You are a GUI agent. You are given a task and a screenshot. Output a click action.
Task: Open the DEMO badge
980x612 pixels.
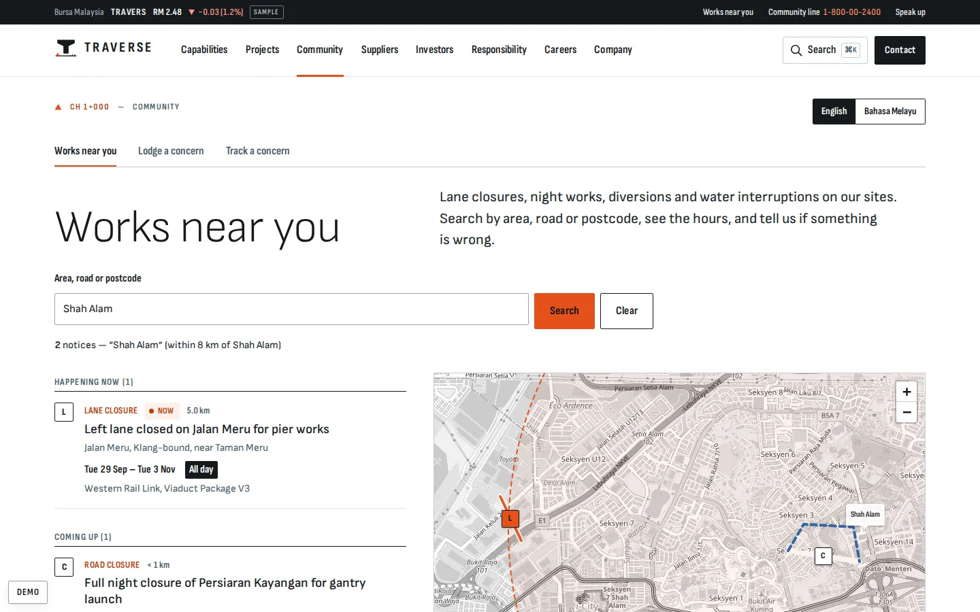28,592
